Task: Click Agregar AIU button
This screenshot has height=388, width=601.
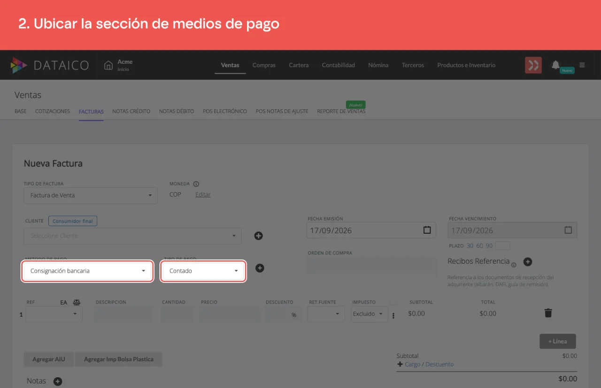Action: pos(49,359)
